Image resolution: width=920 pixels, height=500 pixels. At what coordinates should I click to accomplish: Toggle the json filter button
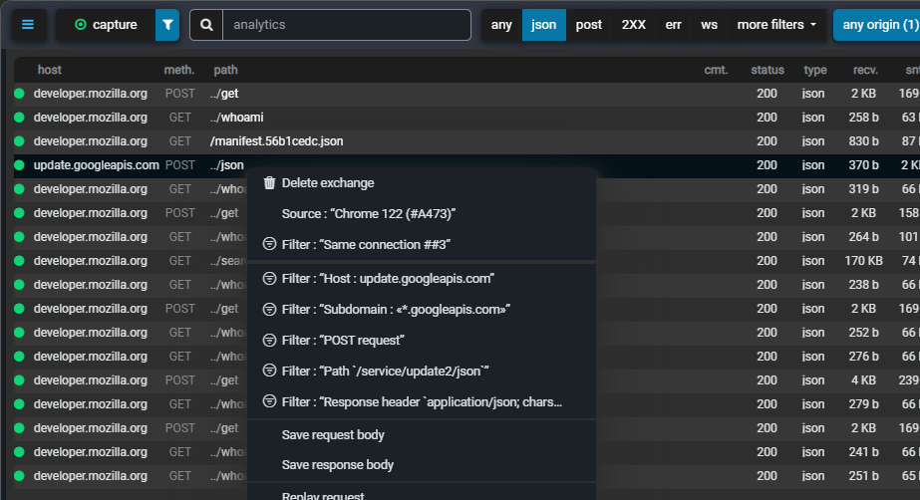coord(544,25)
